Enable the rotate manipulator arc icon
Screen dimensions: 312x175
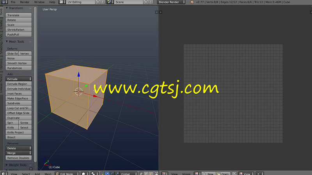tap(112, 173)
